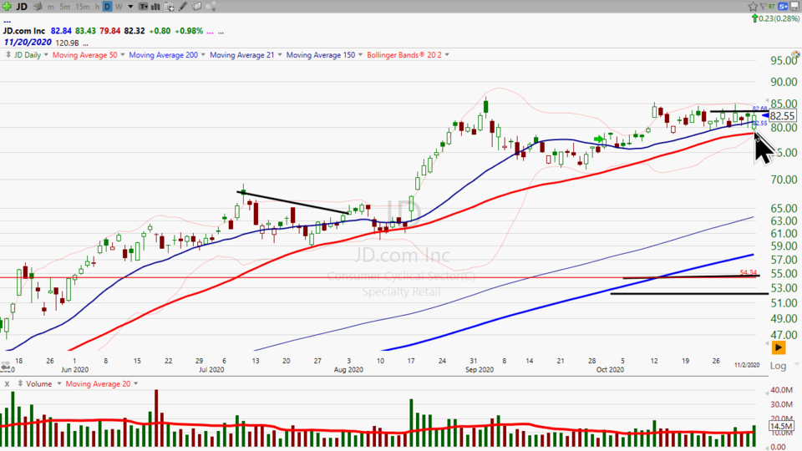
Task: Close the Volume pane with the x
Action: [7, 384]
